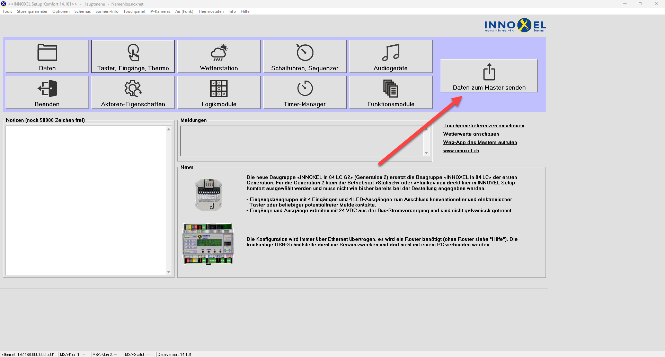The height and width of the screenshot is (357, 665).
Task: Click MSA-Klon 1 status entry
Action: click(x=74, y=355)
